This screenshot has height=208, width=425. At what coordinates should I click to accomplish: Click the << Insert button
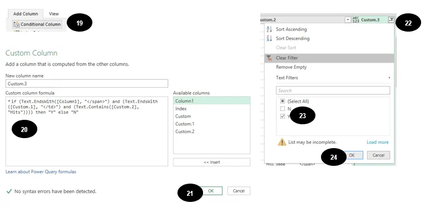pos(212,162)
